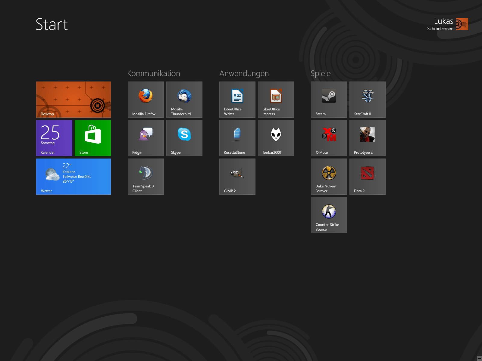Viewport: 482px width, 361px height.
Task: Launch Prototype 2
Action: tap(367, 138)
